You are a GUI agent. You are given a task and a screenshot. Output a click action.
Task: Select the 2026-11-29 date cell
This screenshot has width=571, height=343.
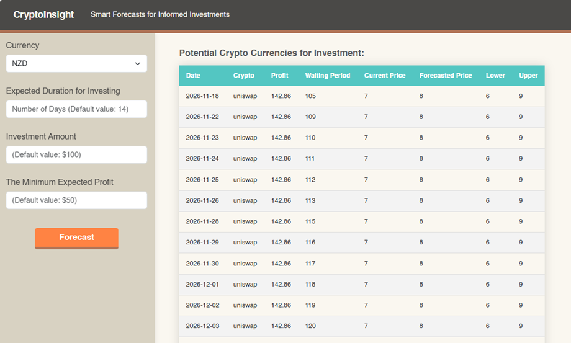pos(202,242)
